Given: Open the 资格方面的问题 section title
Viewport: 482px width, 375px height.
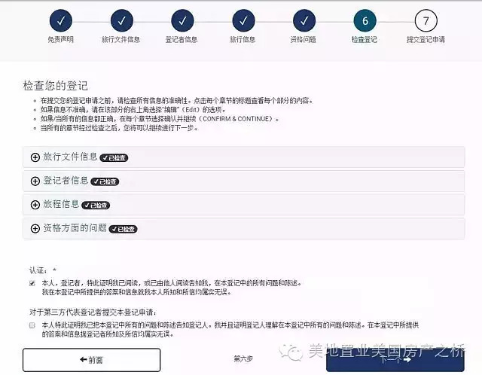Looking at the screenshot, I should pyautogui.click(x=75, y=227).
